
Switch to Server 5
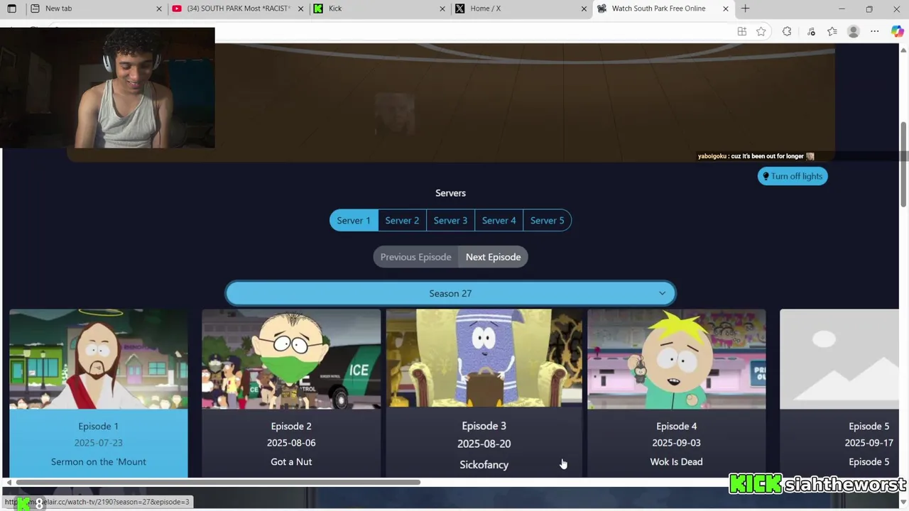point(548,220)
